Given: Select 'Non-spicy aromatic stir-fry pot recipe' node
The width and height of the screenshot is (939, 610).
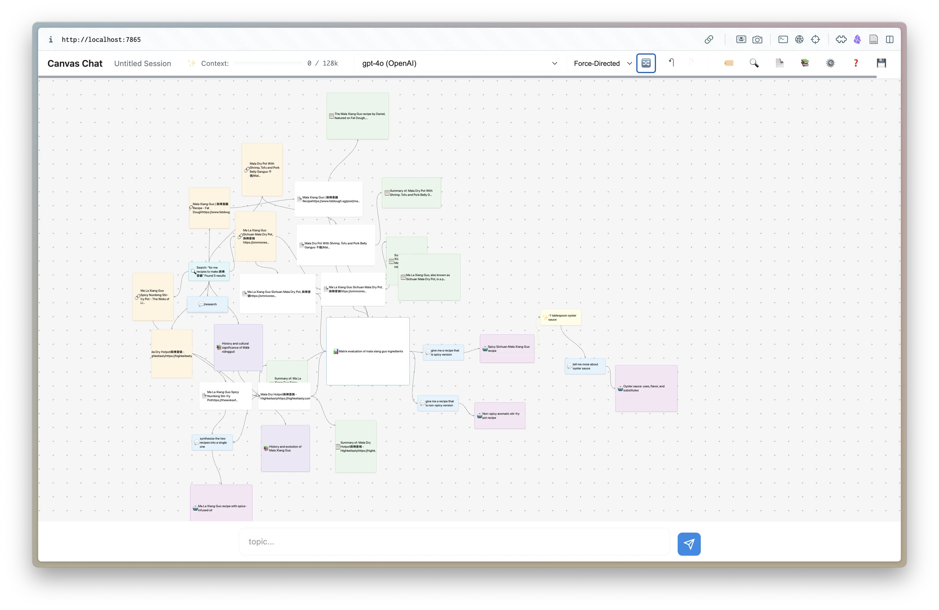Looking at the screenshot, I should (500, 416).
